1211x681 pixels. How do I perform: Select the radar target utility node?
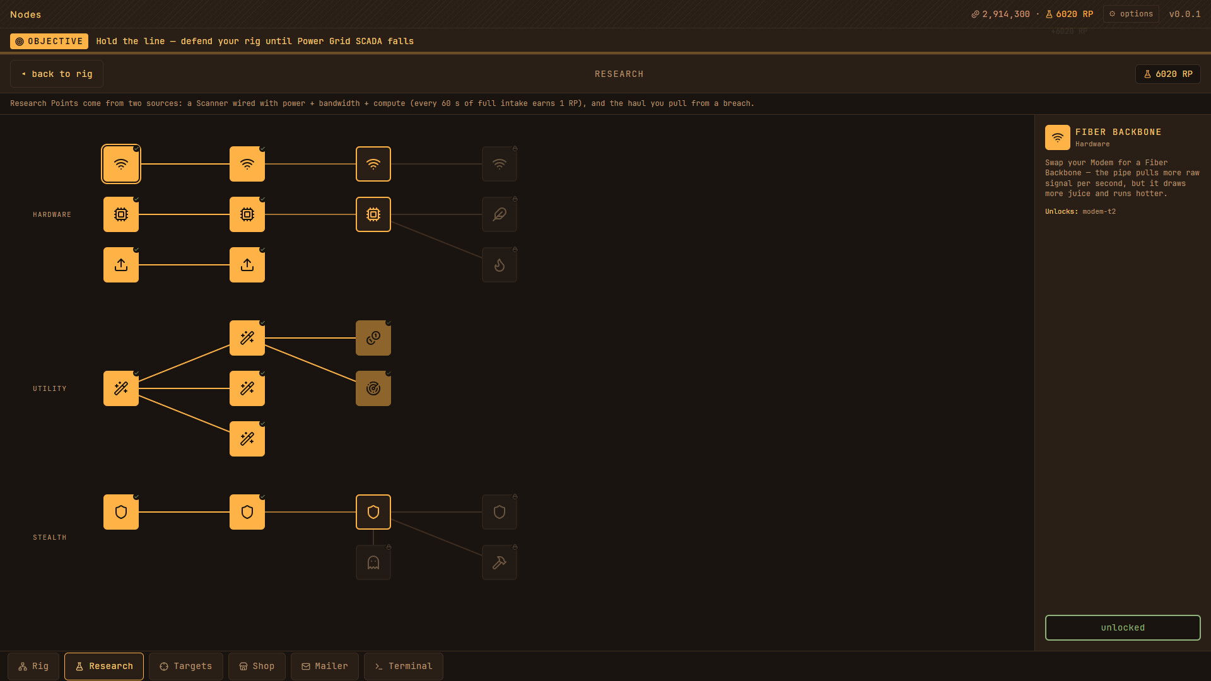(373, 388)
